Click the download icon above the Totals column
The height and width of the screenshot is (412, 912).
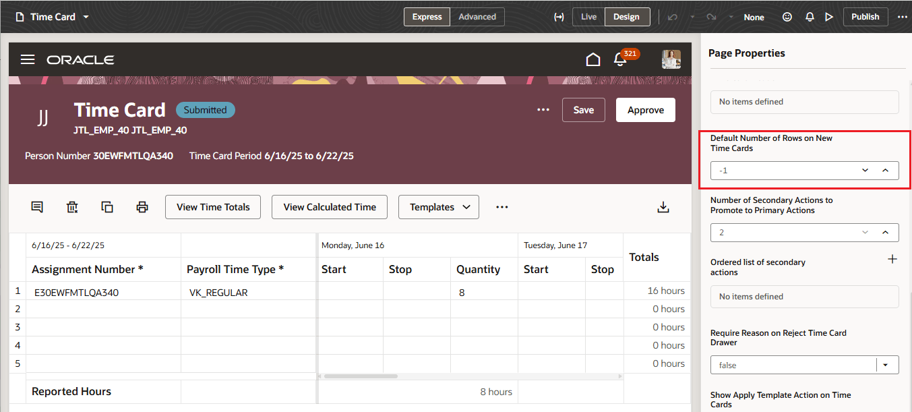(663, 208)
